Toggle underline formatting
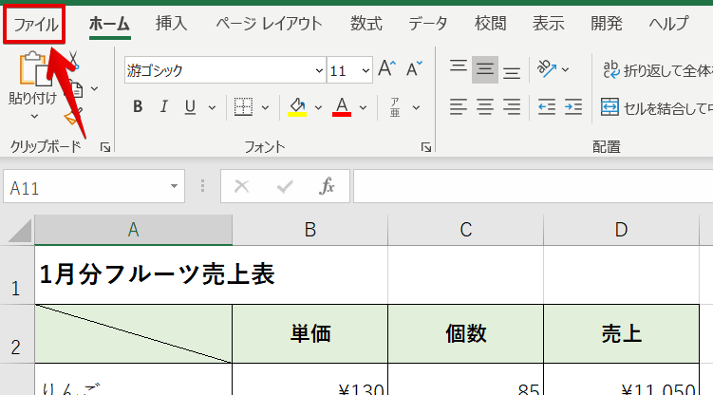The height and width of the screenshot is (395, 713). 190,107
